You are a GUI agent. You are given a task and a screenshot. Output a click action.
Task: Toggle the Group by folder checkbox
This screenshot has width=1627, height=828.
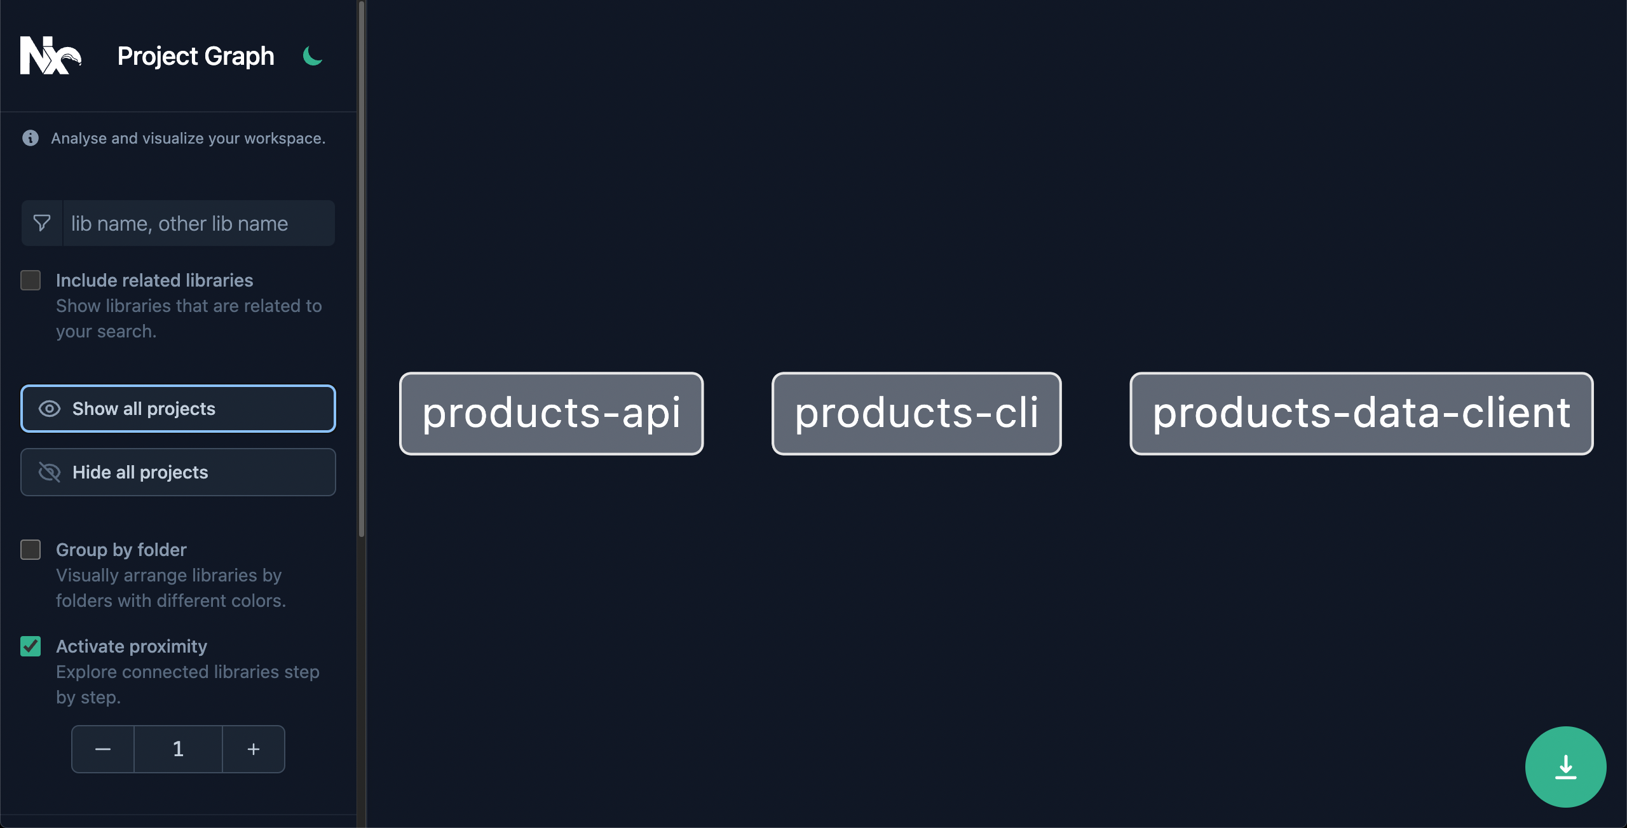point(31,548)
